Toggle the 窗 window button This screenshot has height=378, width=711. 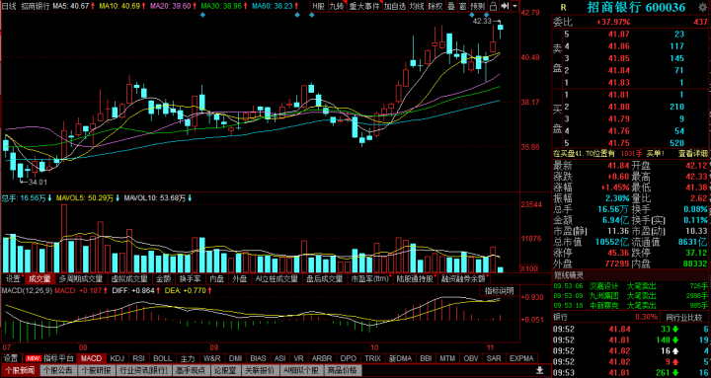click(462, 6)
